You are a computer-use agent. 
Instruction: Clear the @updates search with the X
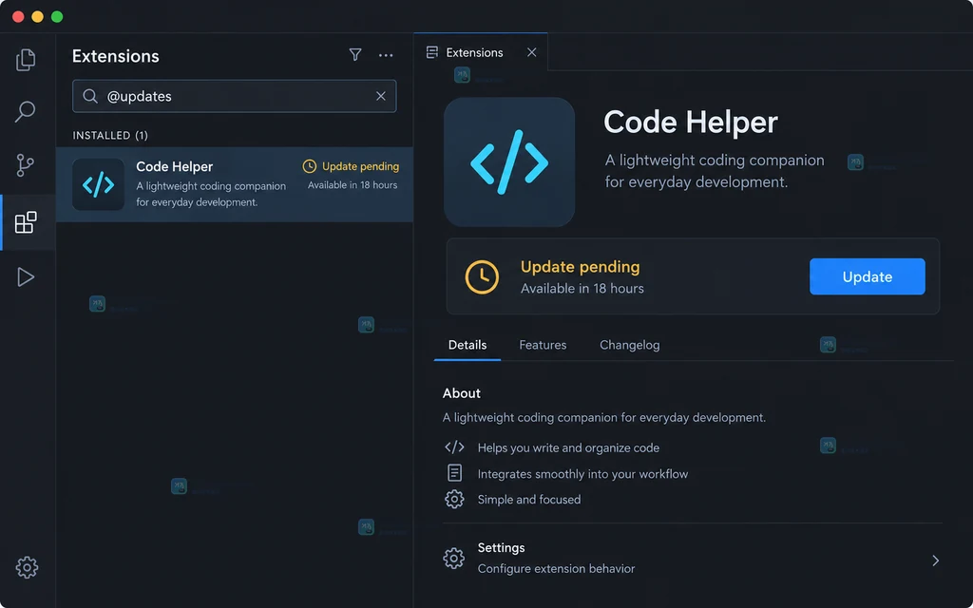point(381,96)
